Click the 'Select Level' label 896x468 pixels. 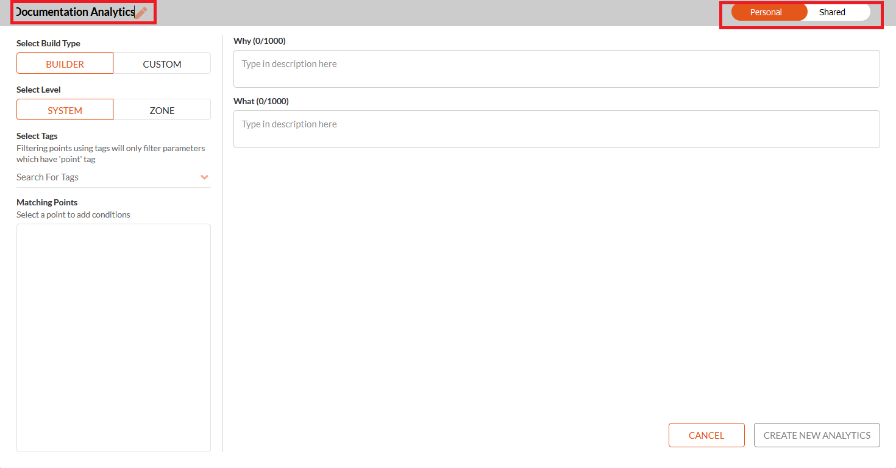38,90
